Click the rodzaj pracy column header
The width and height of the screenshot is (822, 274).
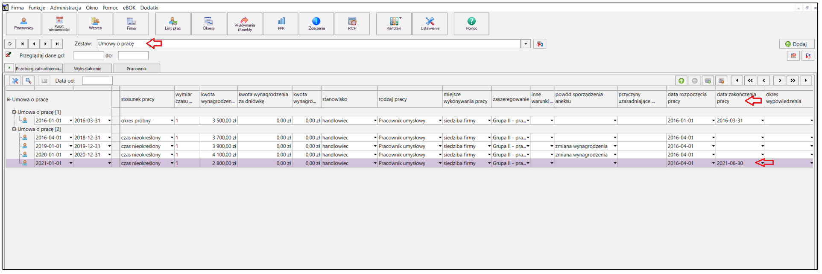click(410, 99)
